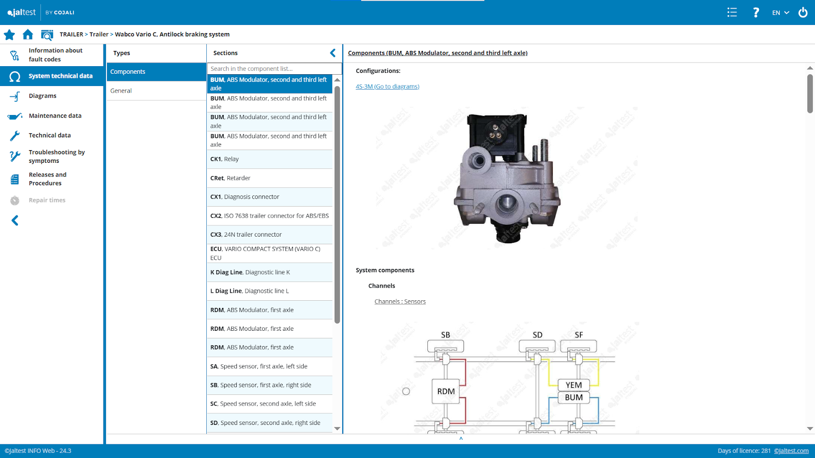Select L Diag Line entry

(269, 291)
